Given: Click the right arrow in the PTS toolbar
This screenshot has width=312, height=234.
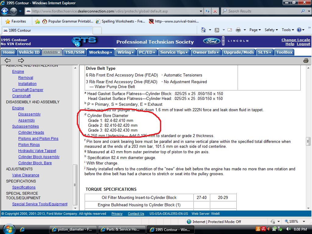Looking at the screenshot, I should pos(21,60).
